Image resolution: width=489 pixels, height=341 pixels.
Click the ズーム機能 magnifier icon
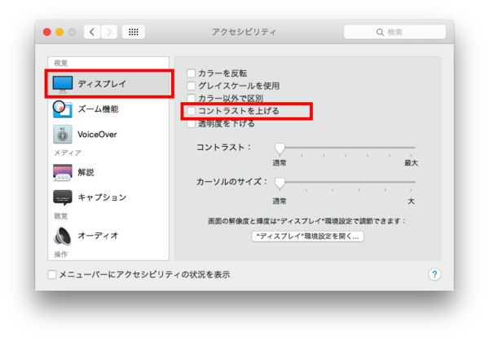pos(62,109)
